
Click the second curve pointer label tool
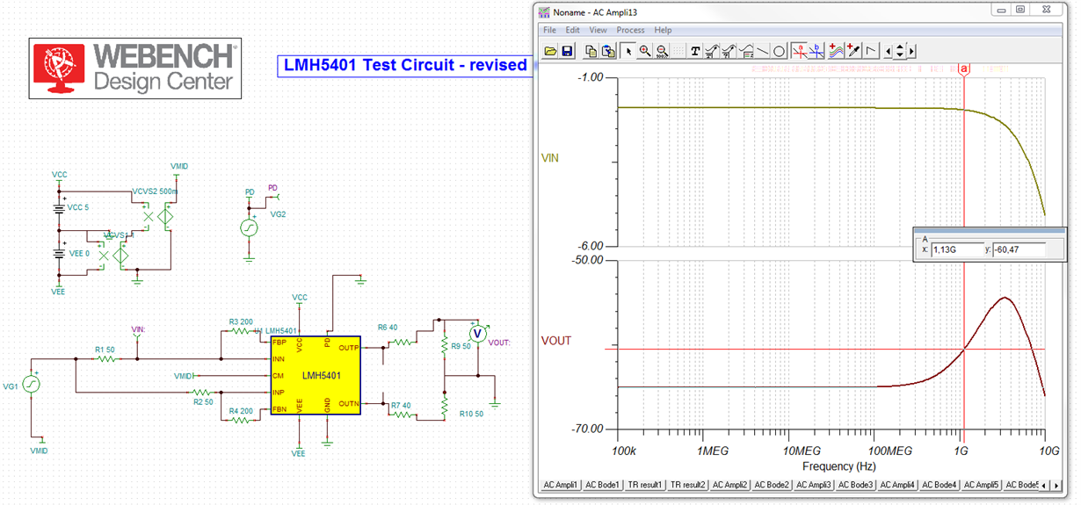pos(729,51)
